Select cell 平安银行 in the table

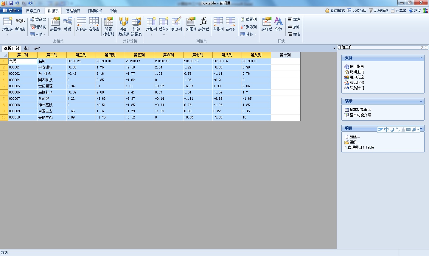point(52,67)
